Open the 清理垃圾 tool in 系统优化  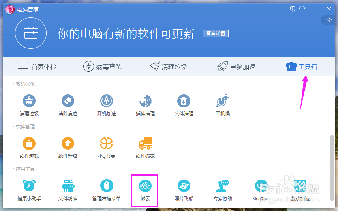click(29, 105)
